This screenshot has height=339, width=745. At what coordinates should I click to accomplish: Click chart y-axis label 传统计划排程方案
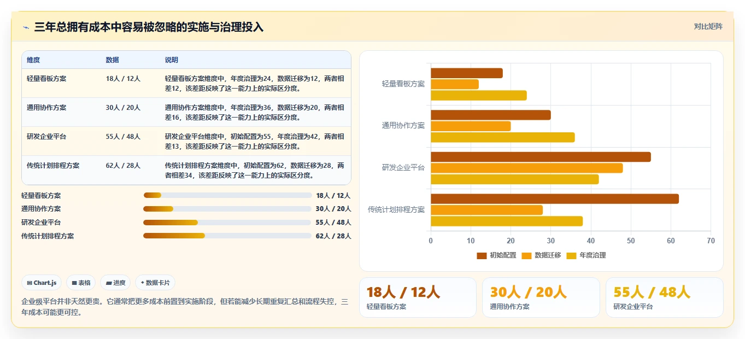396,209
